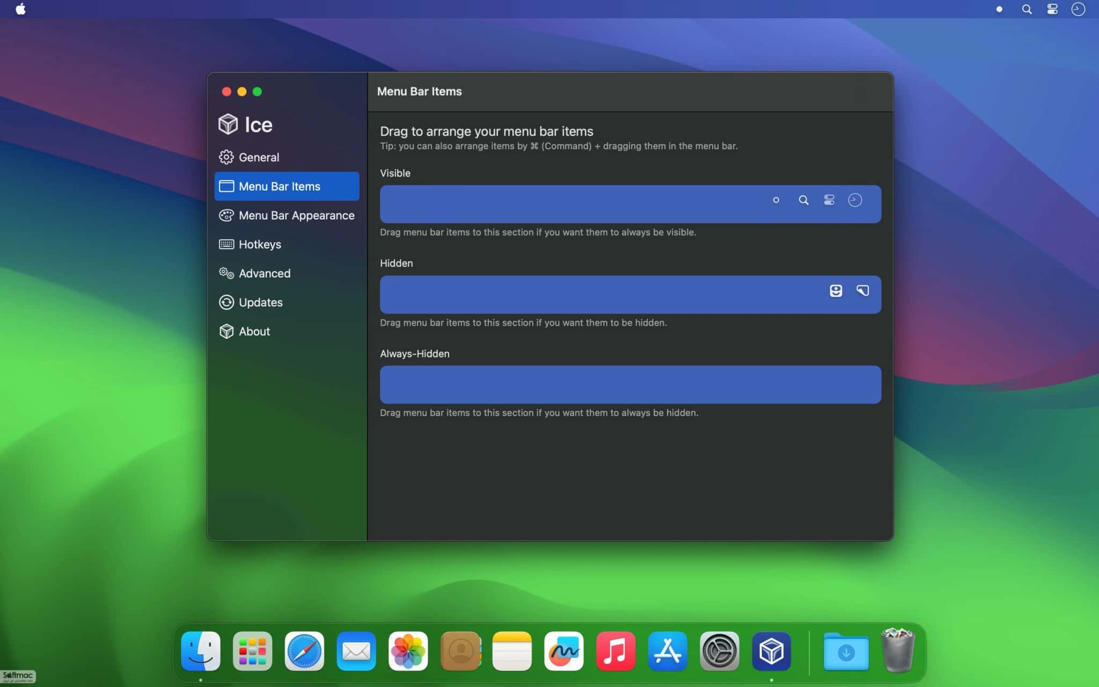Open About page in sidebar
The height and width of the screenshot is (687, 1099).
tap(287, 331)
